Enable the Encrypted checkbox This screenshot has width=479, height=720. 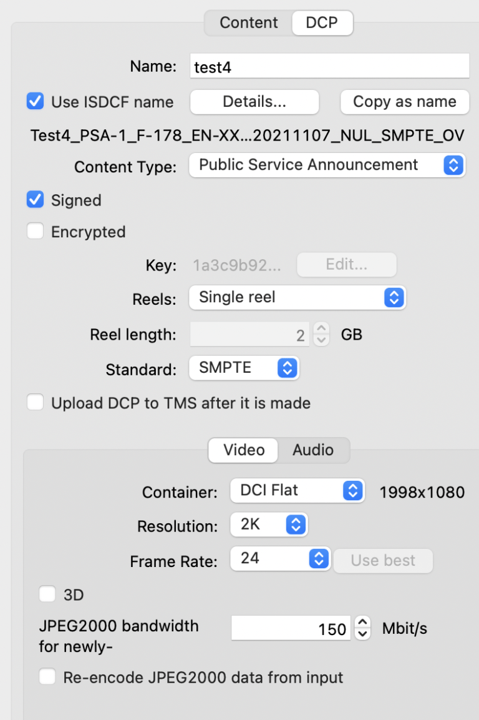(35, 232)
